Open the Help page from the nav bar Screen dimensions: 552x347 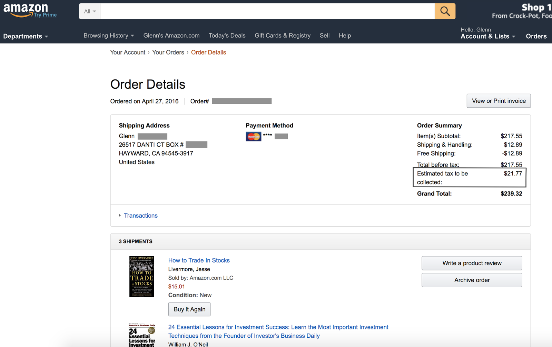click(345, 36)
